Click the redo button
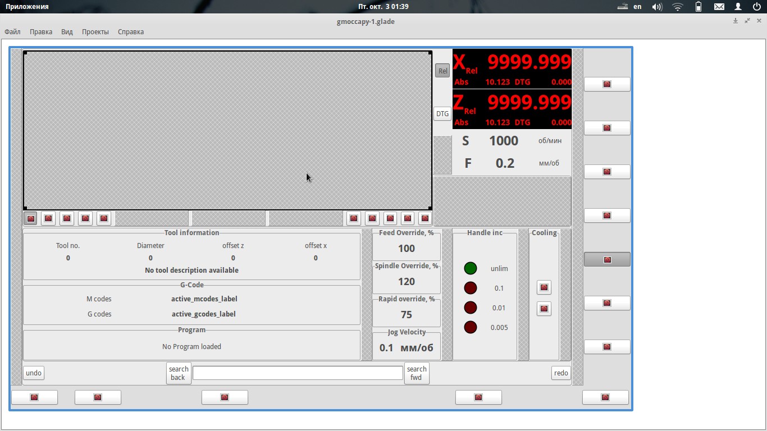767x431 pixels. click(561, 373)
